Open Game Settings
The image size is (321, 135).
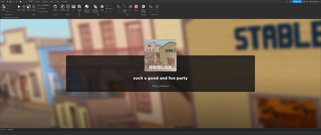(143, 7)
